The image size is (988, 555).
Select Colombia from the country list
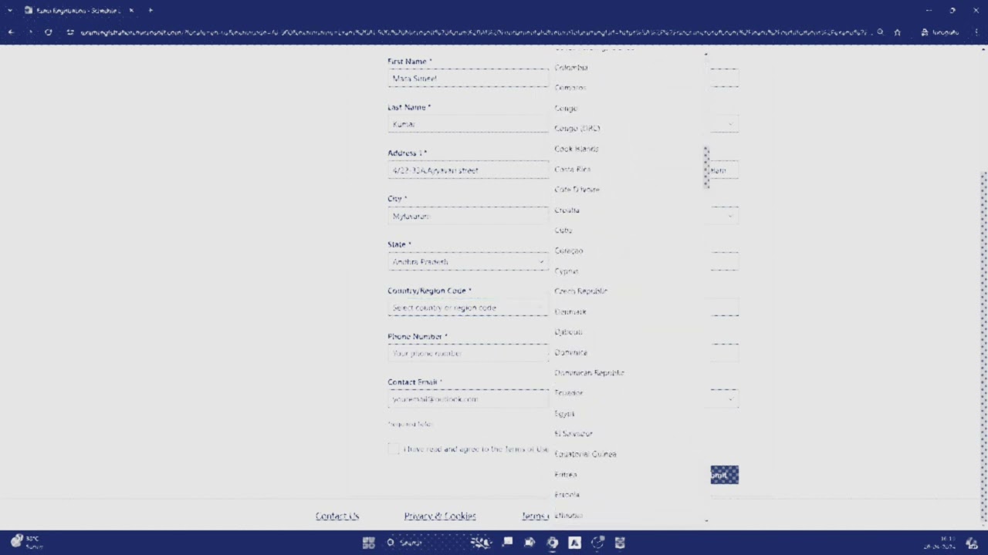coord(571,68)
